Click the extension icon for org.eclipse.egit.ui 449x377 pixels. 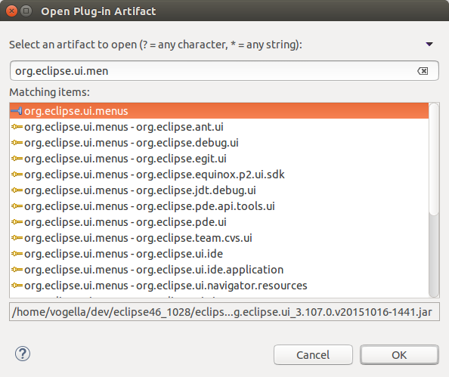click(17, 159)
